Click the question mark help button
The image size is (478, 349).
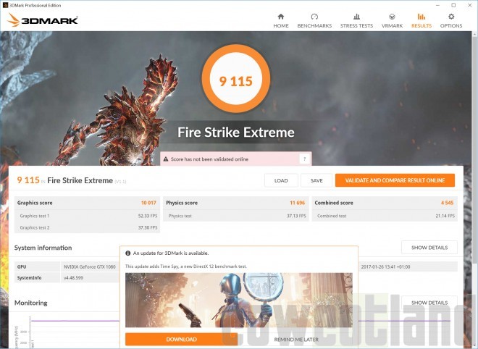click(x=304, y=159)
